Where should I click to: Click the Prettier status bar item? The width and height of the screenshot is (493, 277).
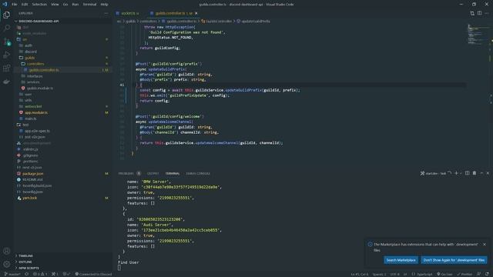pyautogui.click(x=464, y=274)
